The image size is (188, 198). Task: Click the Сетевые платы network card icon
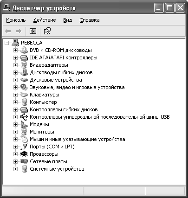click(x=24, y=161)
